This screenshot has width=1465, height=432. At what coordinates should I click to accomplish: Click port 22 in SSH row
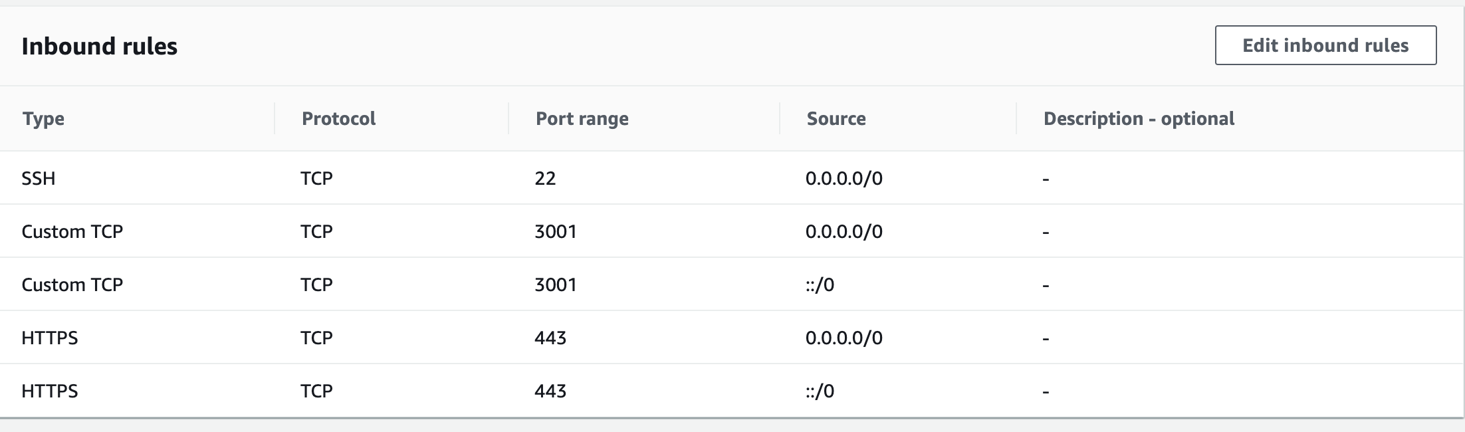coord(545,178)
